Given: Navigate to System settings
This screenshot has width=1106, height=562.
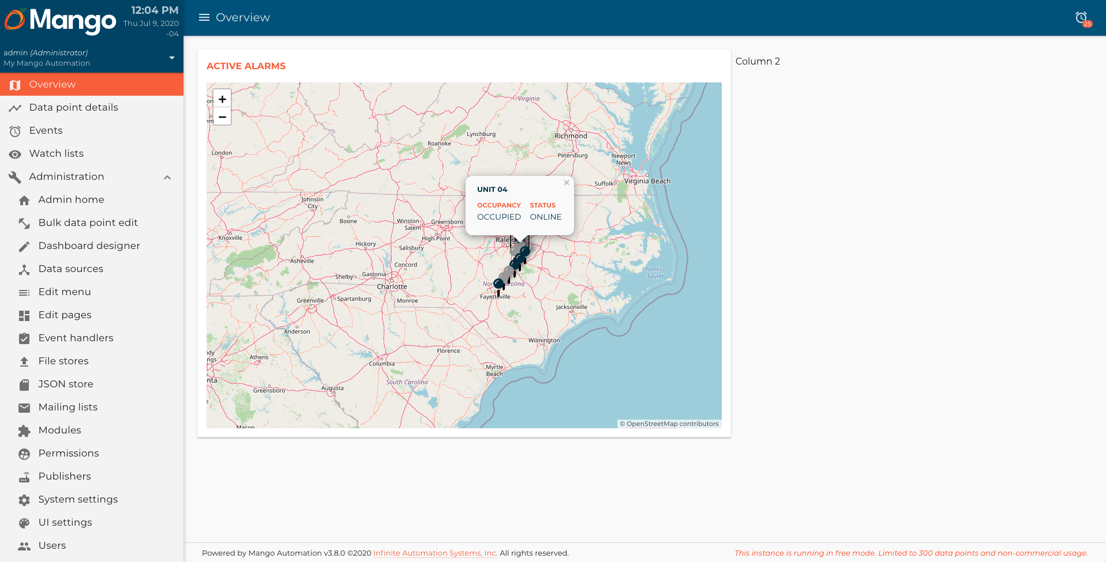Looking at the screenshot, I should 92,499.
